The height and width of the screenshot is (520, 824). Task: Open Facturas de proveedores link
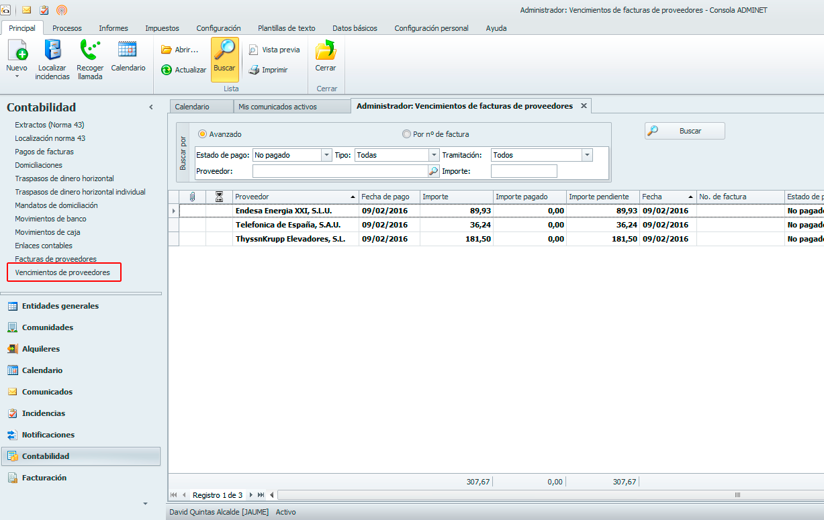pyautogui.click(x=56, y=259)
